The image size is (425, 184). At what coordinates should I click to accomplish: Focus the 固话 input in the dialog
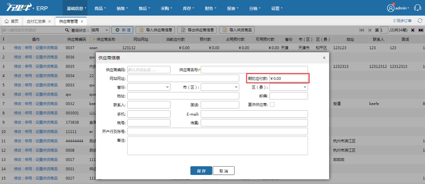tap(220, 104)
